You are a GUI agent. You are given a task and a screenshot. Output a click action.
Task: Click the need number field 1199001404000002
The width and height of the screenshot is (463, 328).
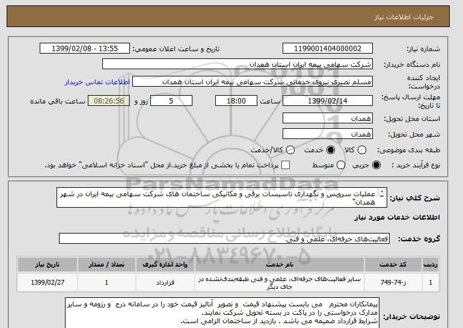click(328, 49)
